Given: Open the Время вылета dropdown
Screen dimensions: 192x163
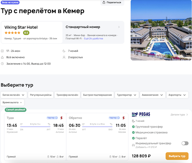Looking at the screenshot, I should [13, 102].
